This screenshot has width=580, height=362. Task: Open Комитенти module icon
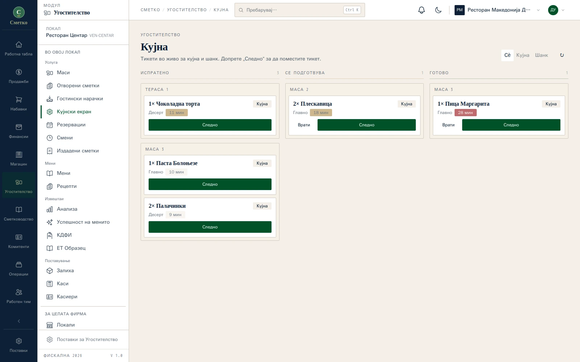pos(18,241)
